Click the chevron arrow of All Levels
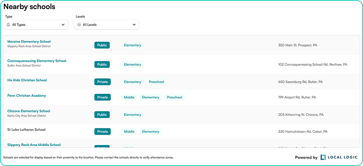This screenshot has height=166, width=363. (x=134, y=25)
